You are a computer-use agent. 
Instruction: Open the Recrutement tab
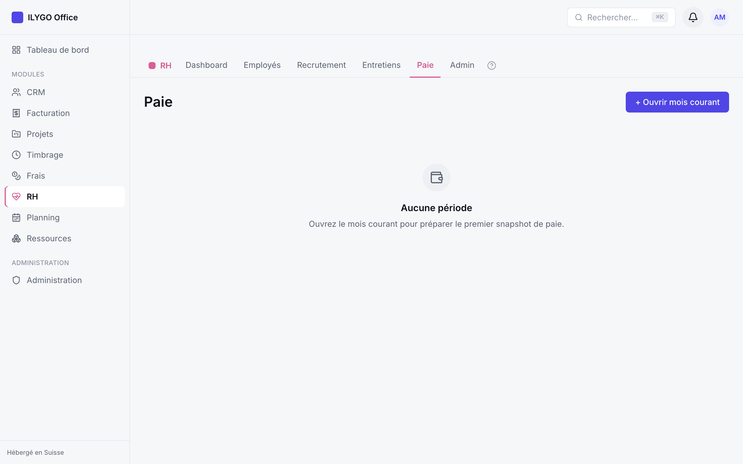coord(321,65)
